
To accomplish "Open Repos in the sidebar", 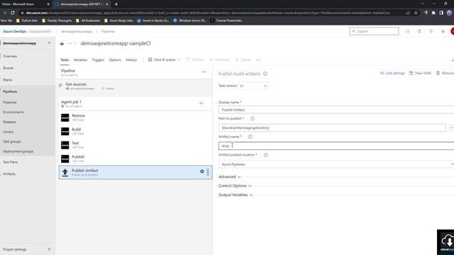I will [x=8, y=80].
